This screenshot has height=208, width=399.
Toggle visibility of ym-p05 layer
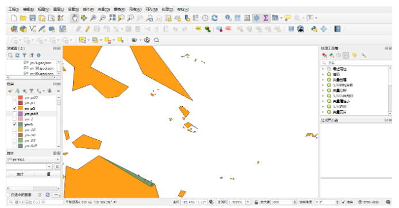14,98
